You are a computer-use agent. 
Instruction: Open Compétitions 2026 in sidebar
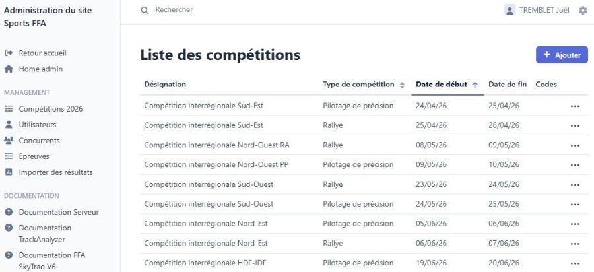pyautogui.click(x=51, y=108)
